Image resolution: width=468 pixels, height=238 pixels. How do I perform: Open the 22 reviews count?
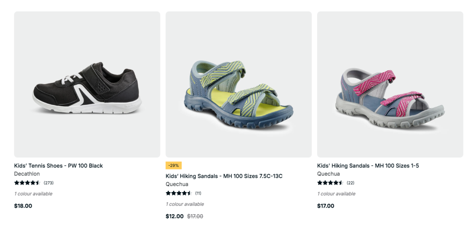point(351,183)
